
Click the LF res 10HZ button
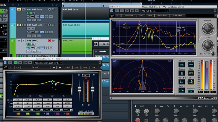pyautogui.click(x=182, y=65)
